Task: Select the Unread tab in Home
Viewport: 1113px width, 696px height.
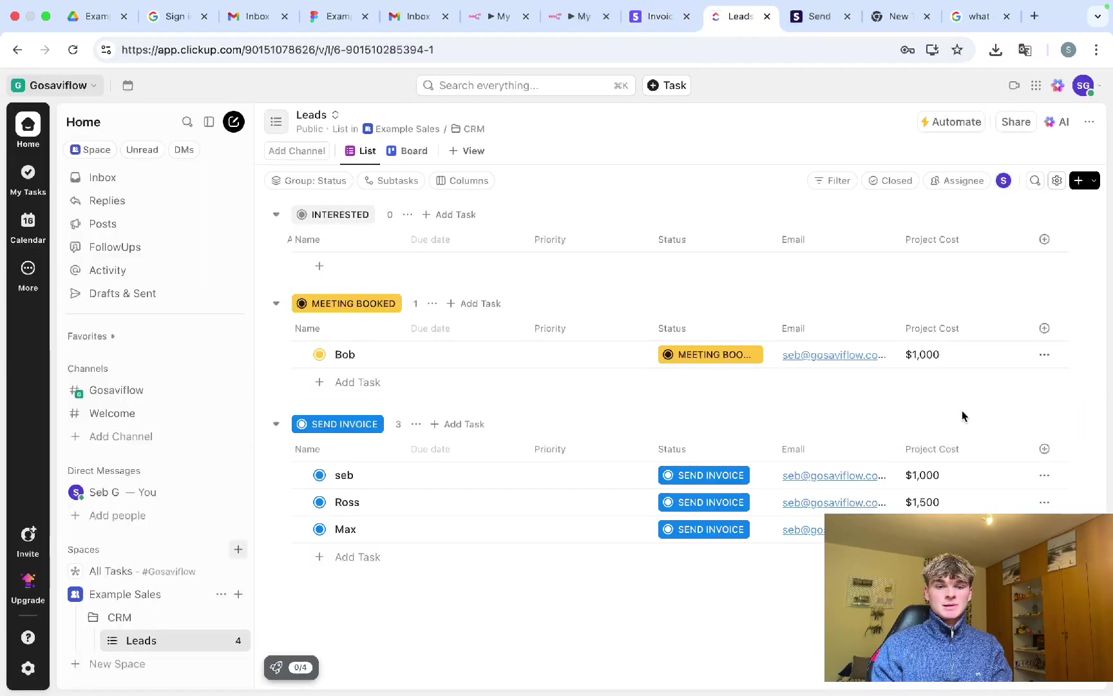Action: (142, 150)
